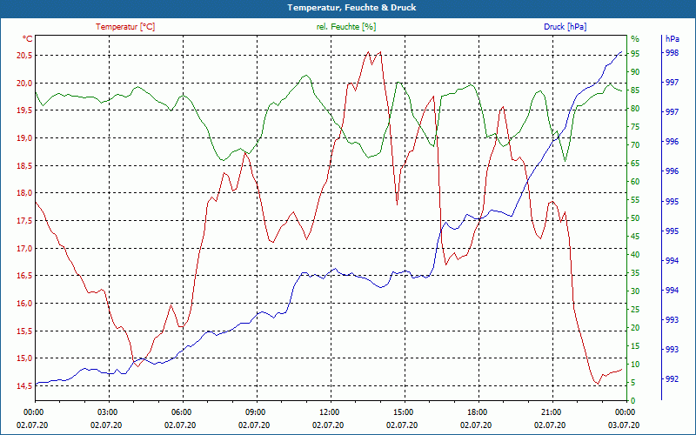Click the chart title 'Temperatur, Feuchte & Druck'
This screenshot has height=435, width=696.
click(351, 8)
